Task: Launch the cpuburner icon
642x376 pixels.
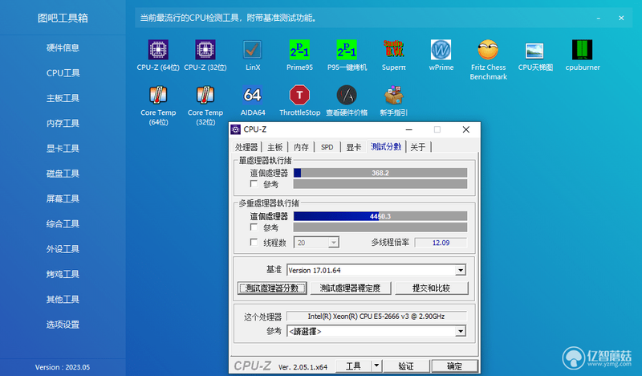Action: [583, 50]
